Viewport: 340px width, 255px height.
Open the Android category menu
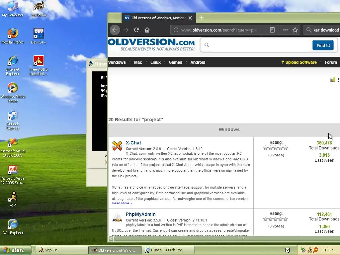198,62
